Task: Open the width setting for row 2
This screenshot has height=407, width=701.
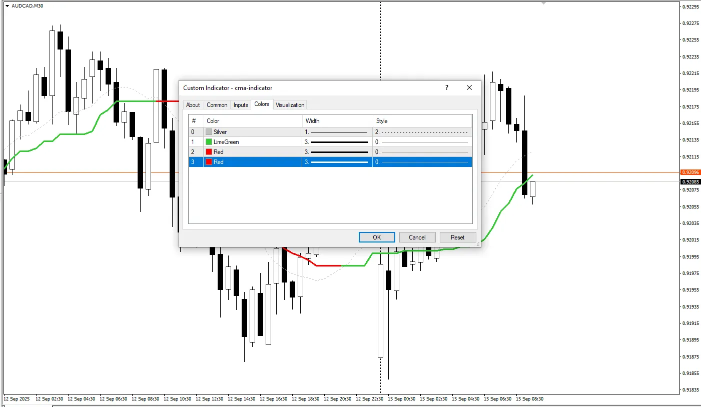Action: (337, 152)
